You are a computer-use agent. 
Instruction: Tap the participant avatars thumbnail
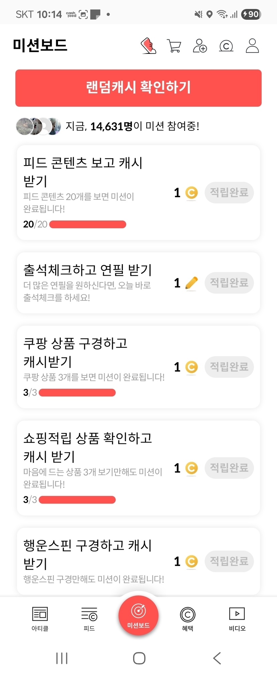[38, 126]
